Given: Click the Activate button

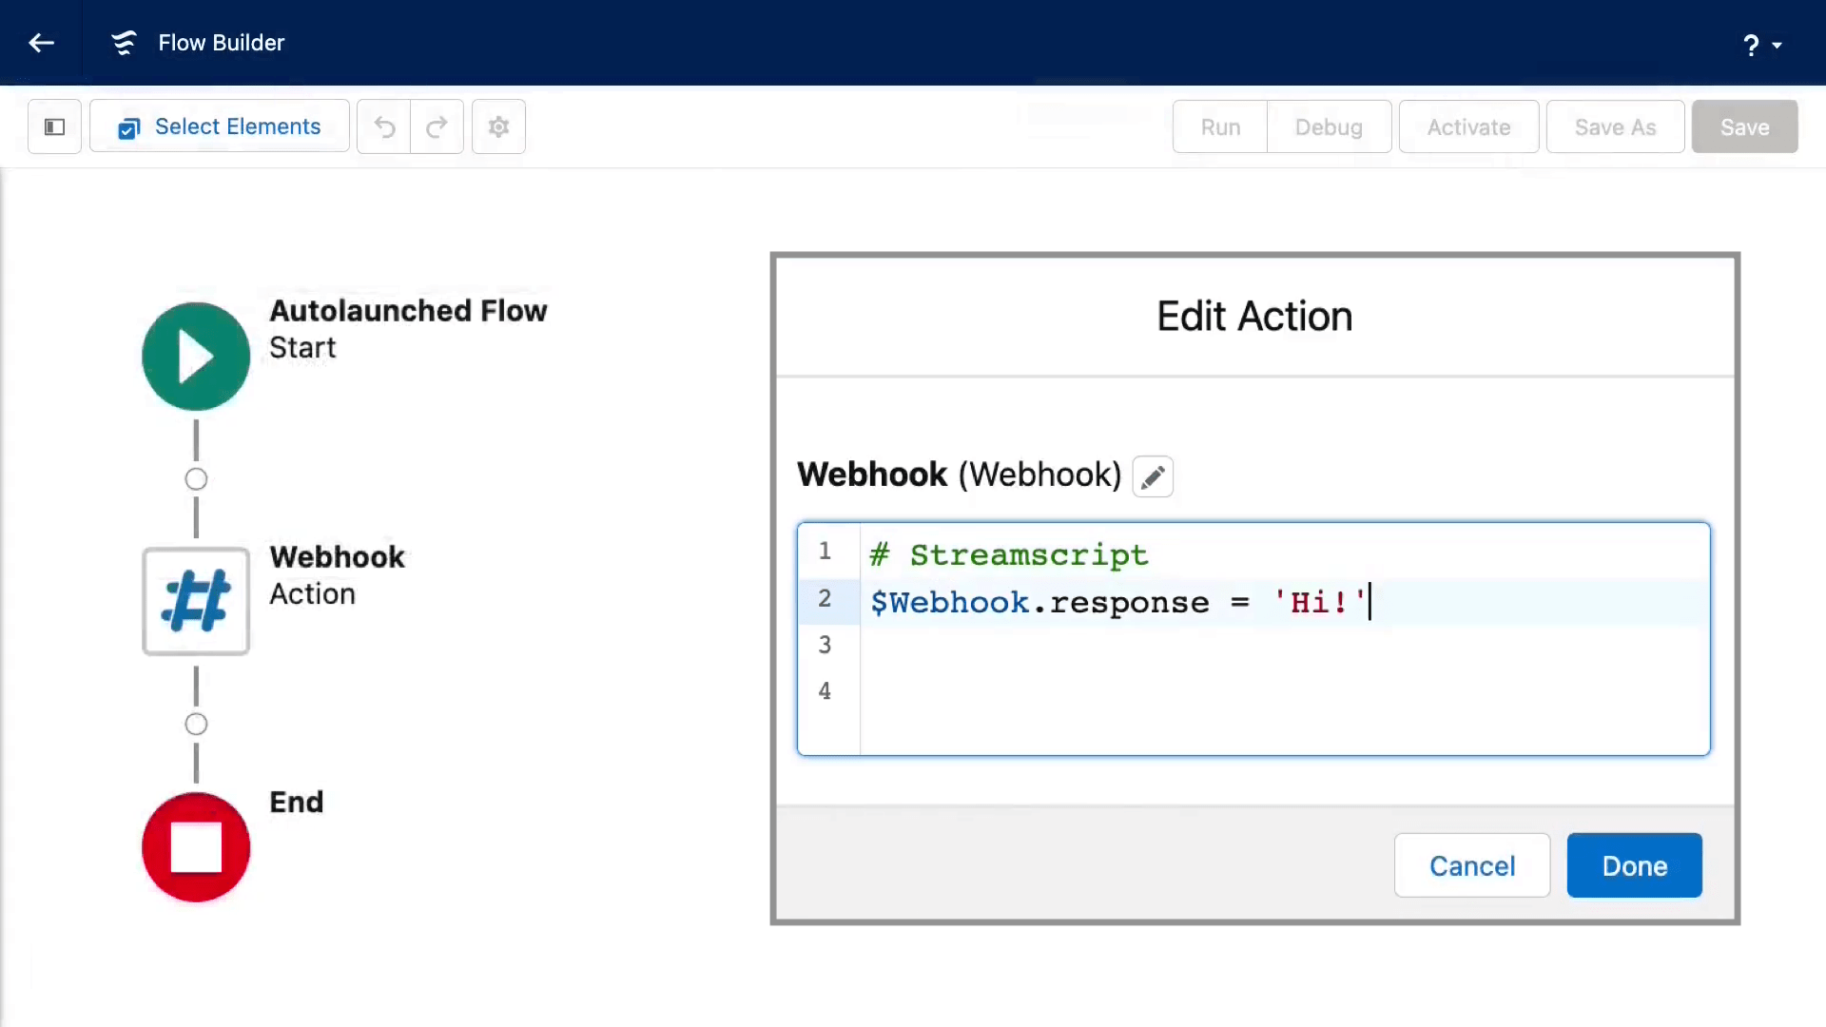Looking at the screenshot, I should 1468,126.
